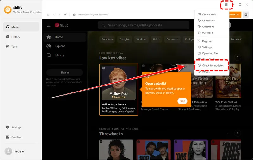Open Library in YouTube Music navigation
The width and height of the screenshot is (253, 160).
click(65, 55)
